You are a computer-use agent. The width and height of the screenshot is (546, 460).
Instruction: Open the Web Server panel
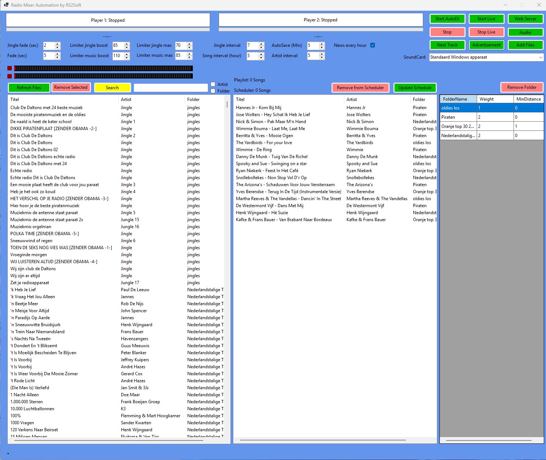point(525,19)
